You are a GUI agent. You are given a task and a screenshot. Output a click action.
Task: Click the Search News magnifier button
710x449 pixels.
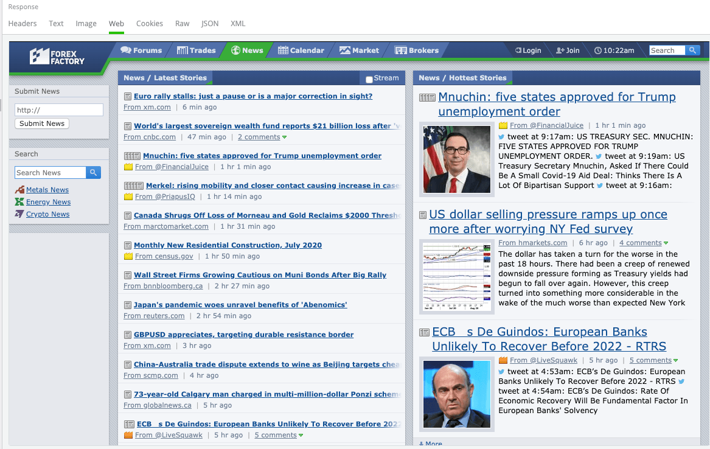93,172
